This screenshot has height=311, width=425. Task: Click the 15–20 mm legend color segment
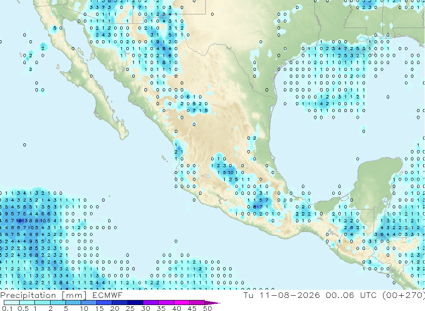click(105, 303)
